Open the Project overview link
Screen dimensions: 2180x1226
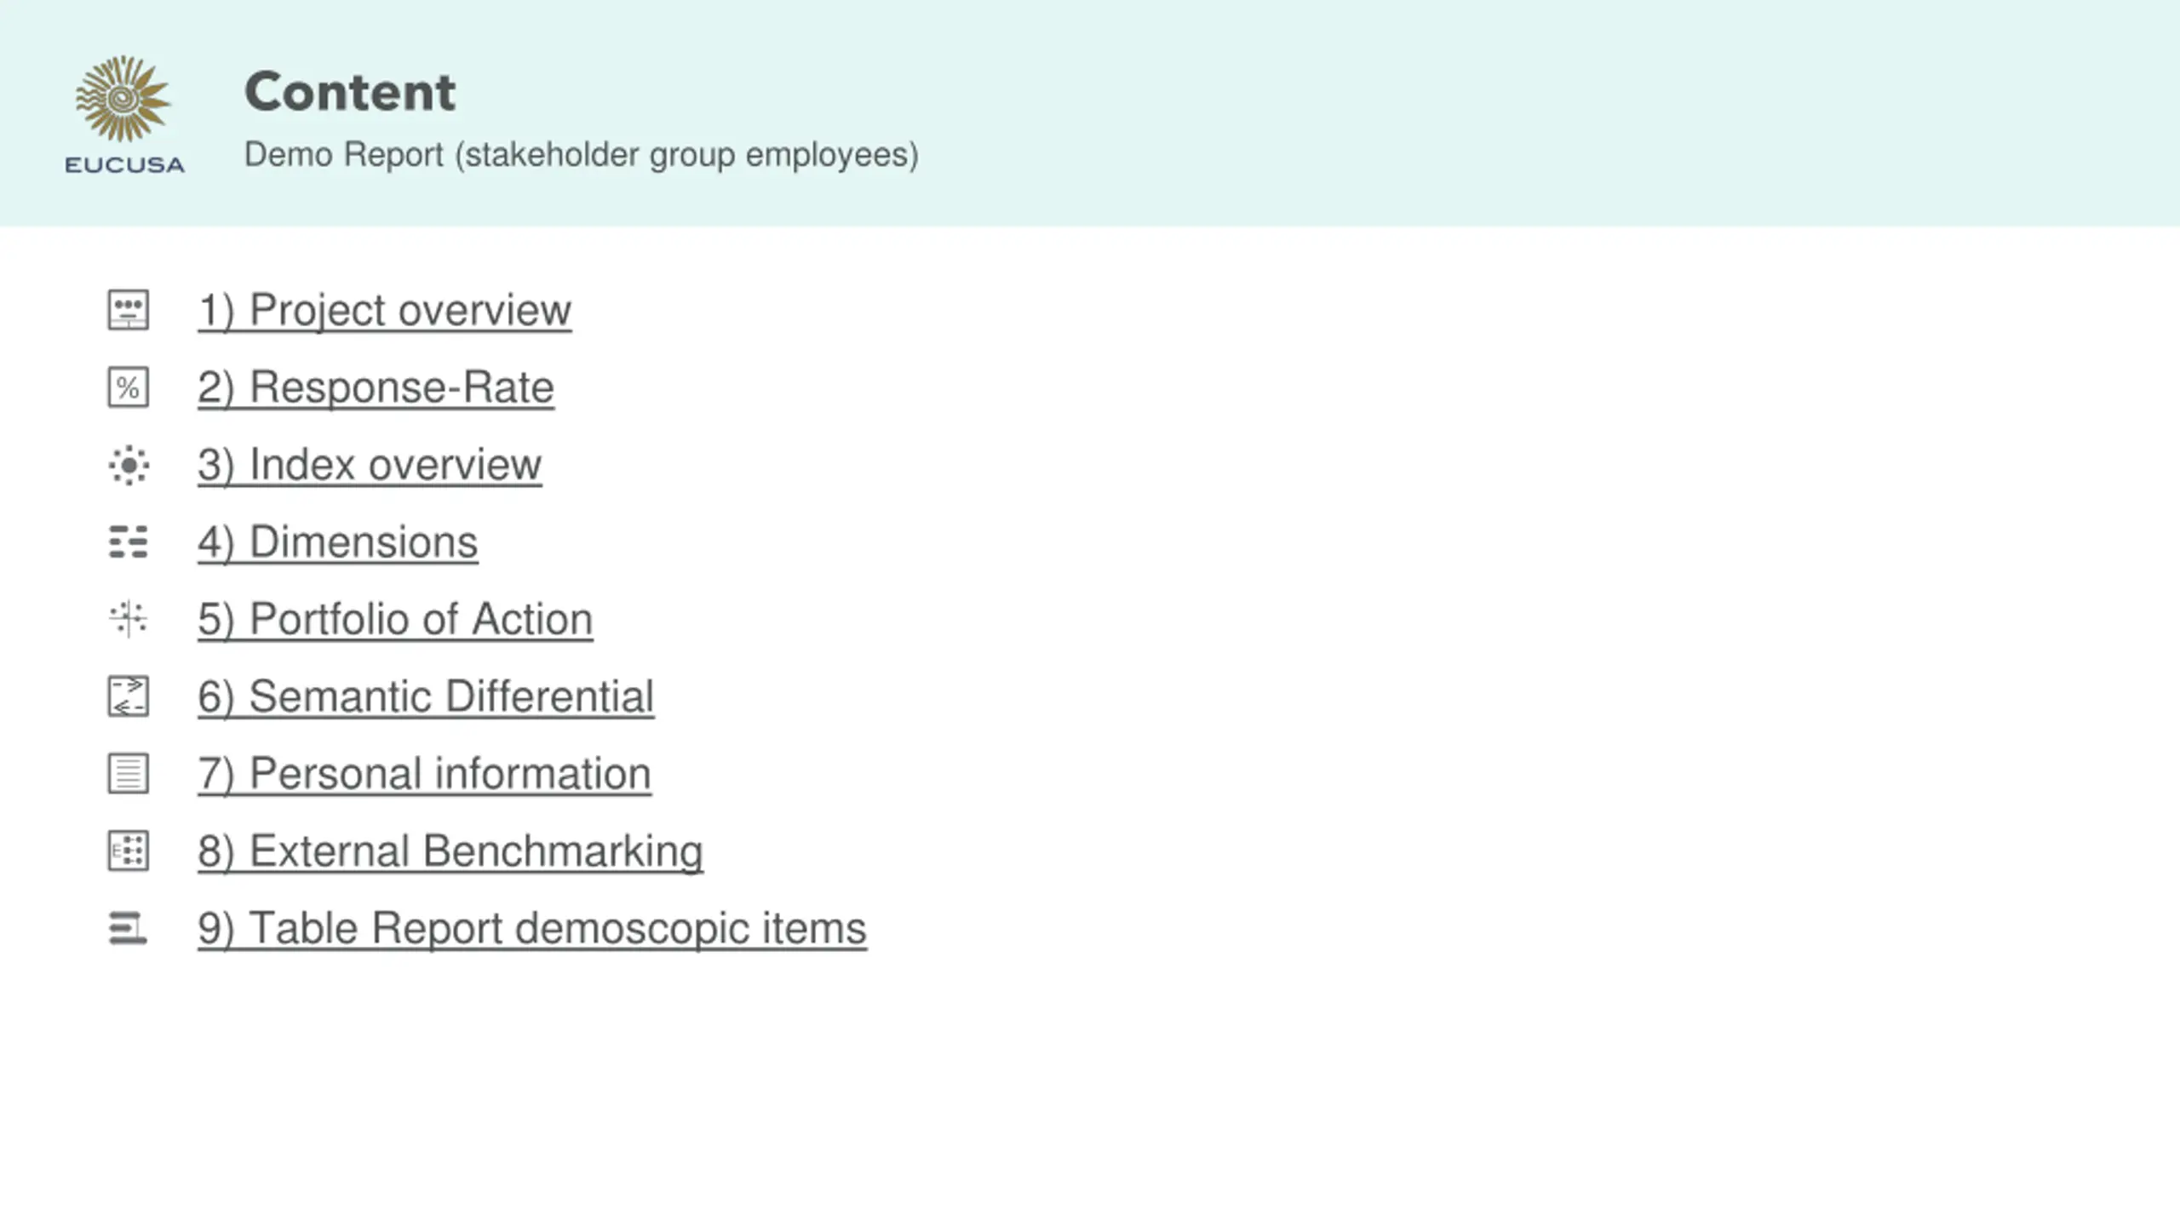(384, 310)
